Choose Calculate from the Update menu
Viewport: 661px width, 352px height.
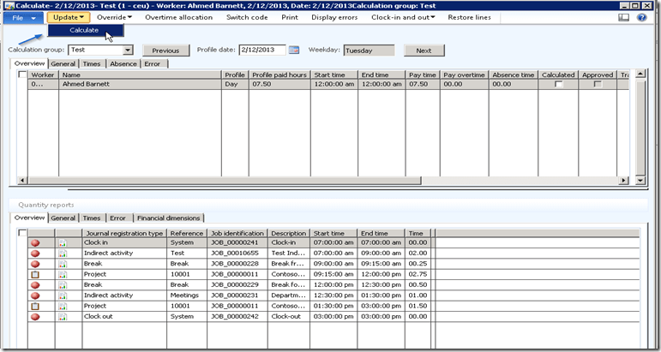[84, 31]
